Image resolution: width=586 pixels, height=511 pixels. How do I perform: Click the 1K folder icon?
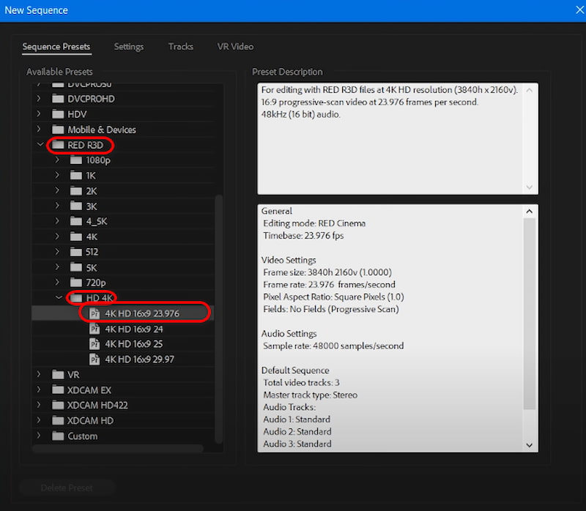[76, 175]
